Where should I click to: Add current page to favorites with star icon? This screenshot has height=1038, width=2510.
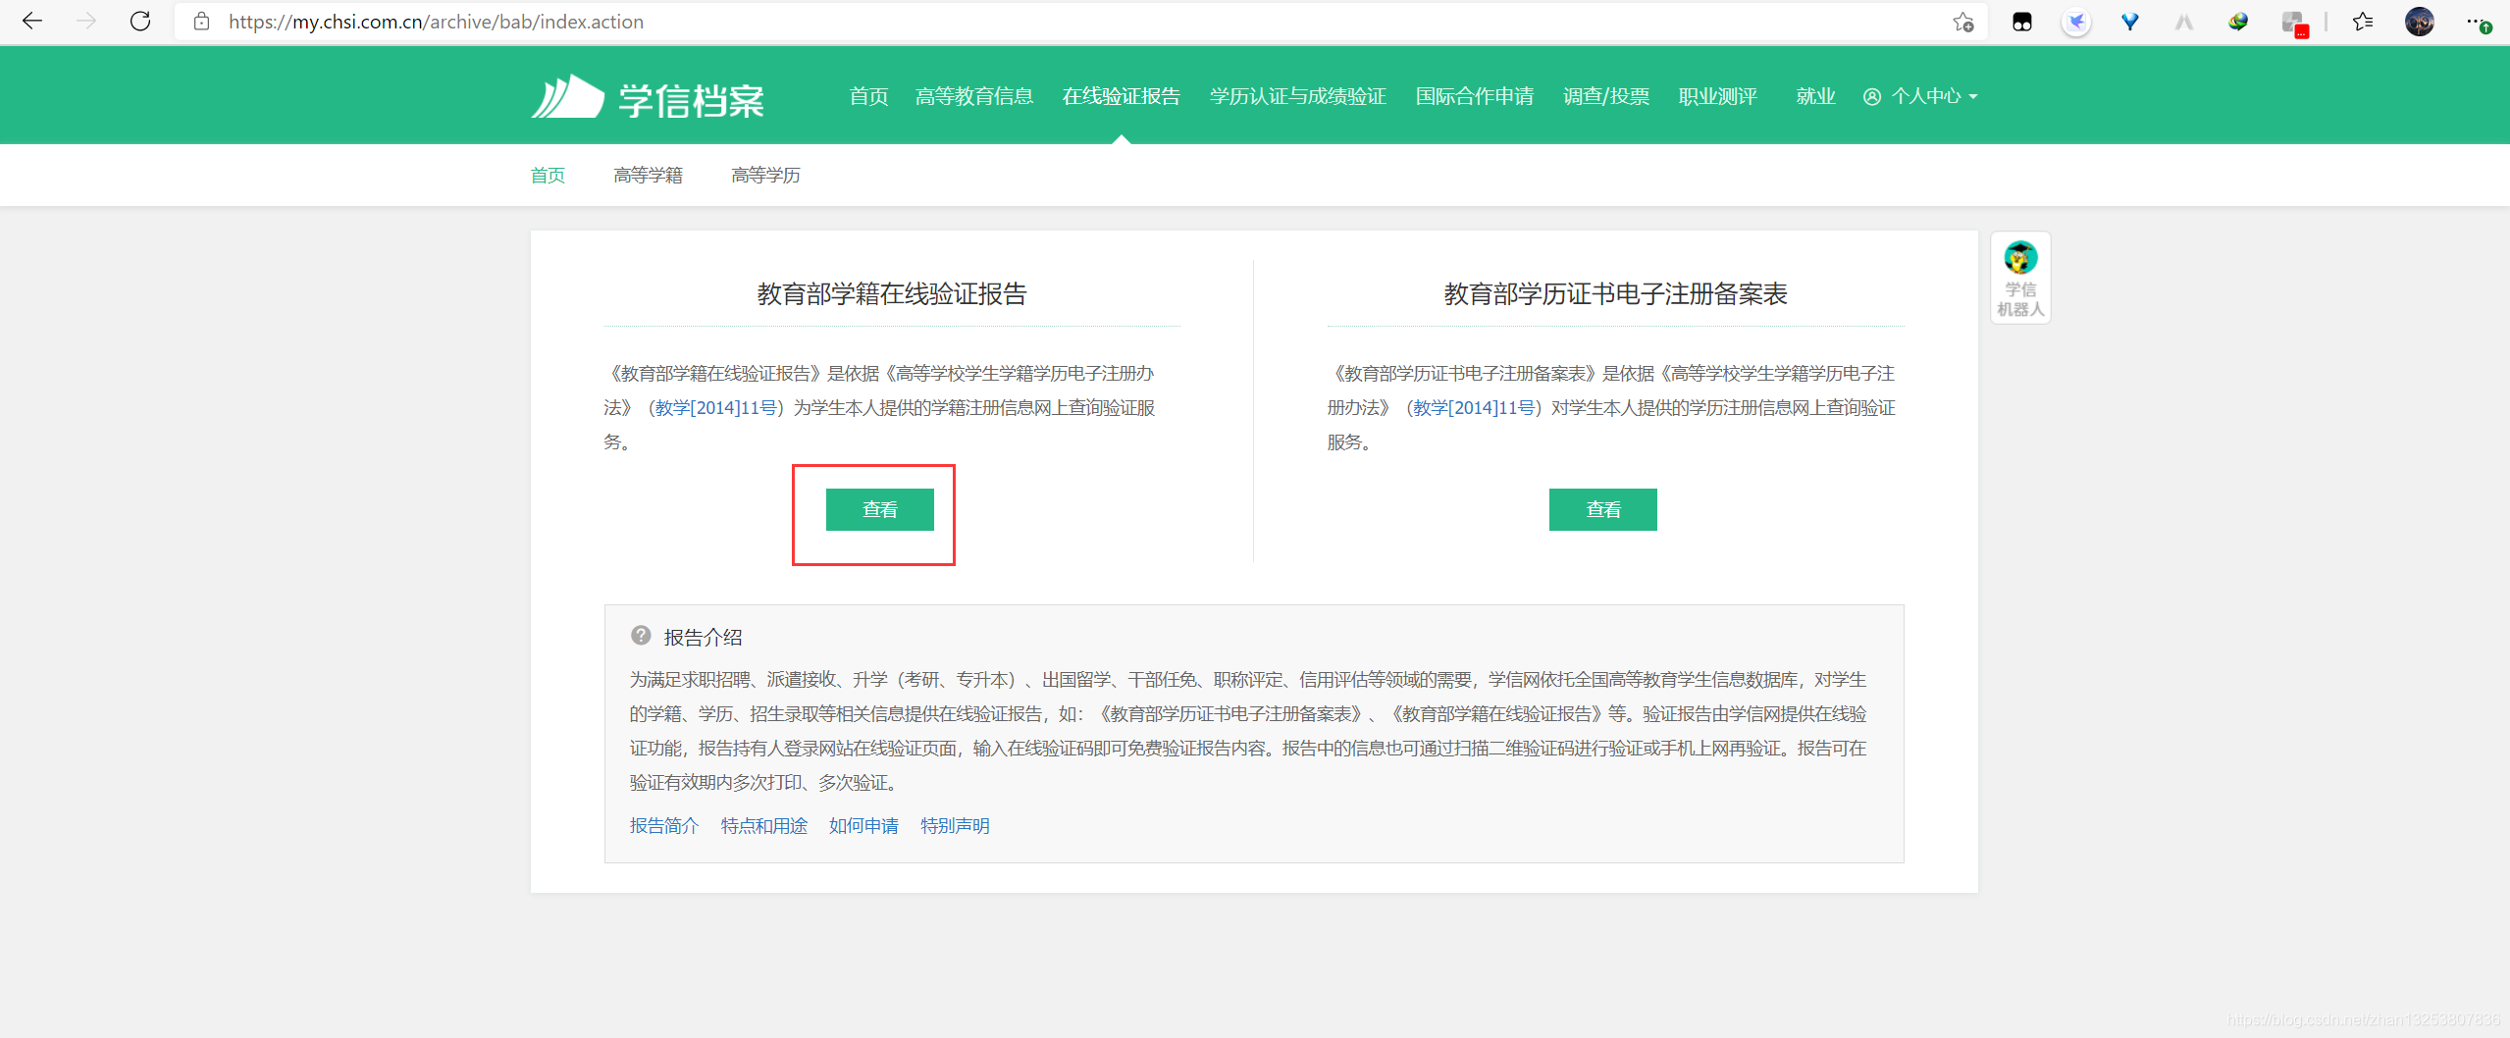[x=1962, y=21]
